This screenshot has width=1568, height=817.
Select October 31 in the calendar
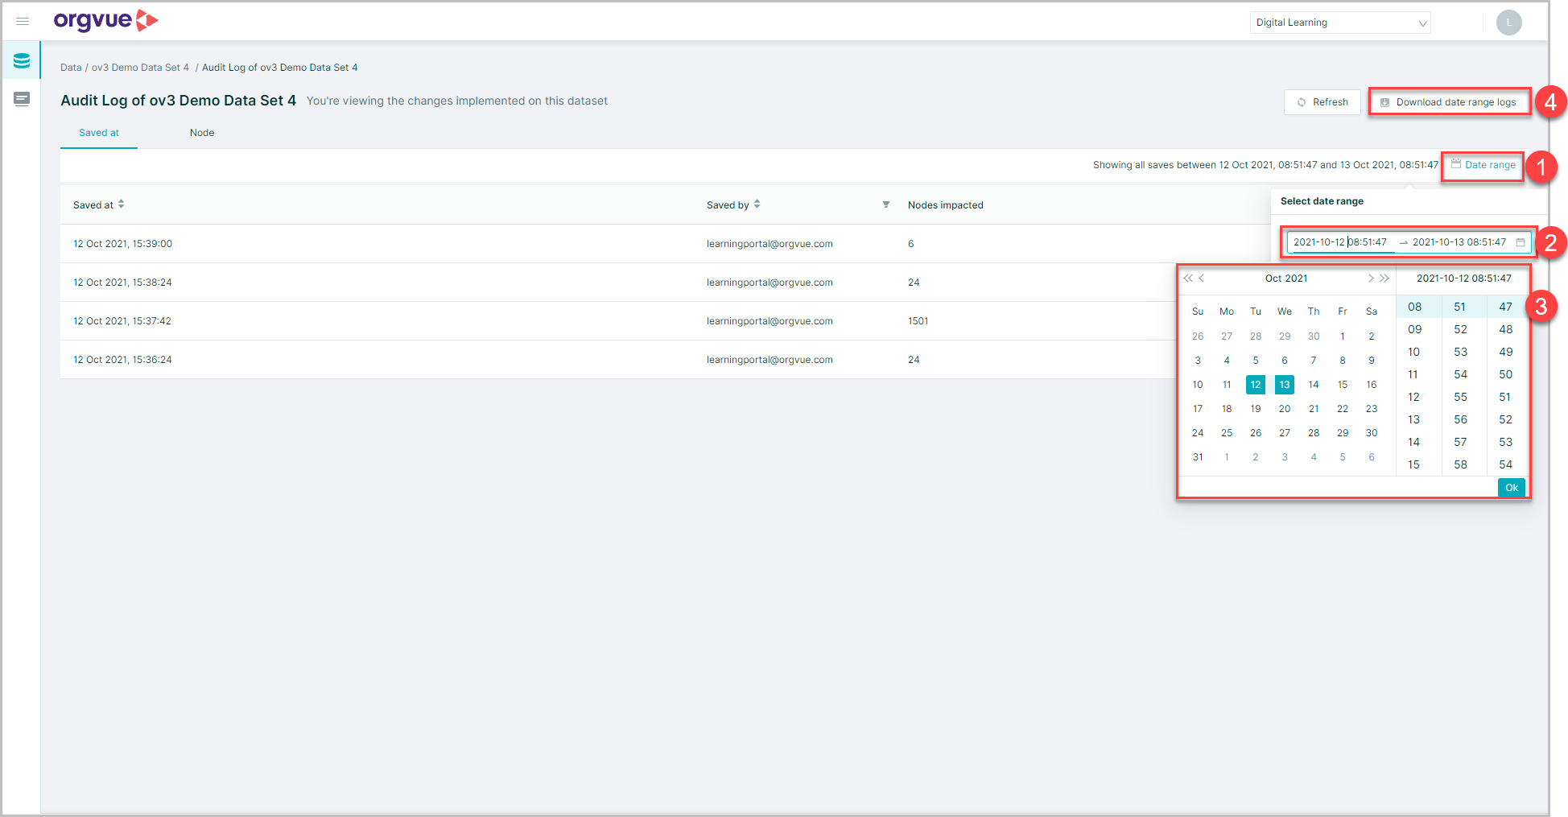click(1198, 457)
